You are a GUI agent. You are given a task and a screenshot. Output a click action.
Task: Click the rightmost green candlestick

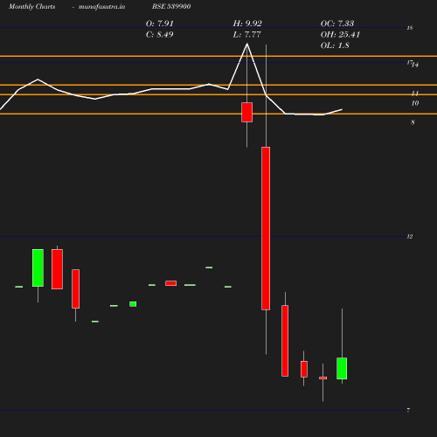[x=342, y=368]
